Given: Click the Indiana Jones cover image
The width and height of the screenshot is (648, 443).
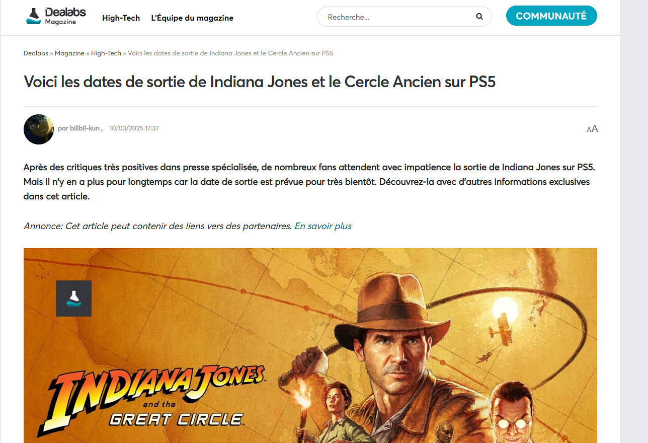Looking at the screenshot, I should pyautogui.click(x=310, y=345).
